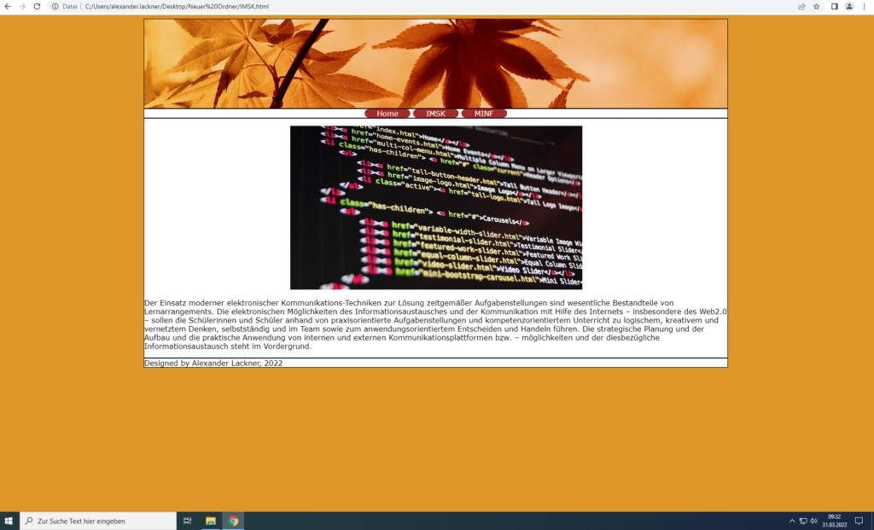
Task: Click the forward navigation arrow
Action: click(22, 6)
